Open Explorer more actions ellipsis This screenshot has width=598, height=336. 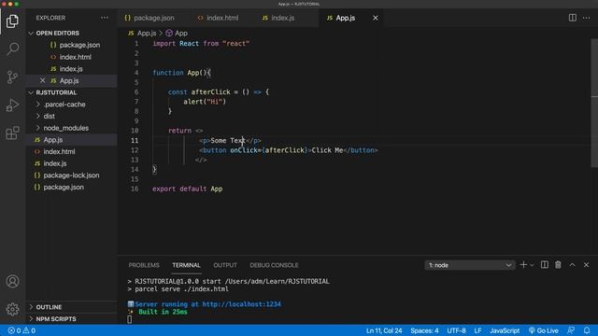(x=105, y=18)
